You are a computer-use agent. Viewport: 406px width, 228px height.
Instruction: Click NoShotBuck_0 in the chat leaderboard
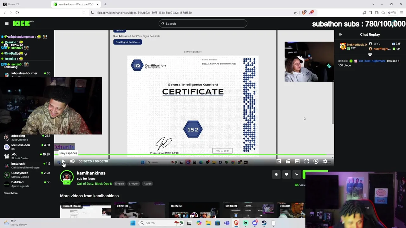357,45
